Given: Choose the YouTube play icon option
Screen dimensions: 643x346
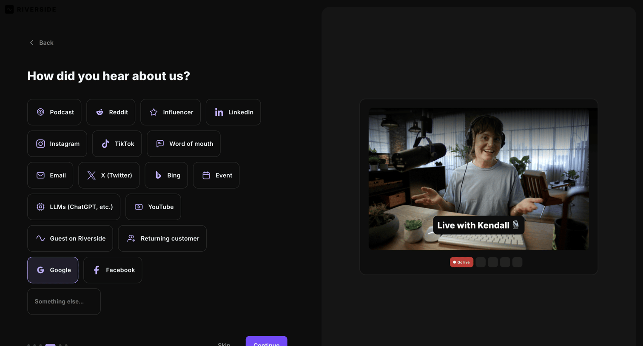Looking at the screenshot, I should point(153,207).
